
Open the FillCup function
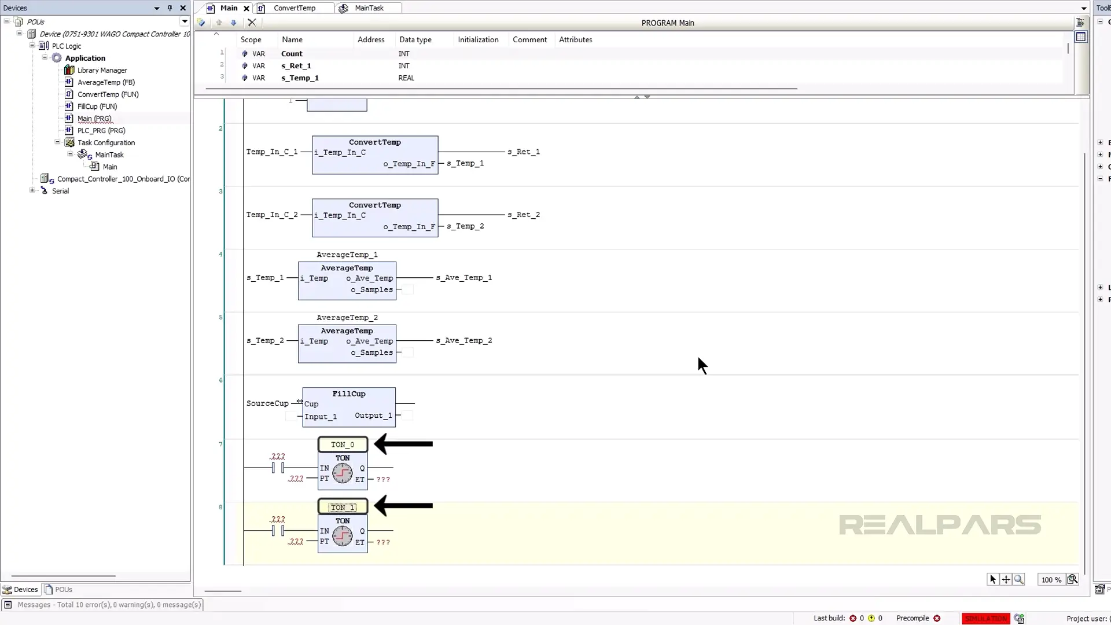coord(96,106)
